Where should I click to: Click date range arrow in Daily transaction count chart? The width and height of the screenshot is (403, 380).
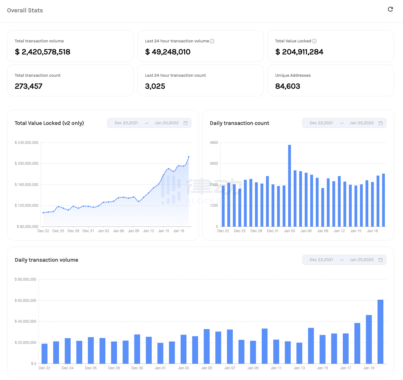coord(342,123)
